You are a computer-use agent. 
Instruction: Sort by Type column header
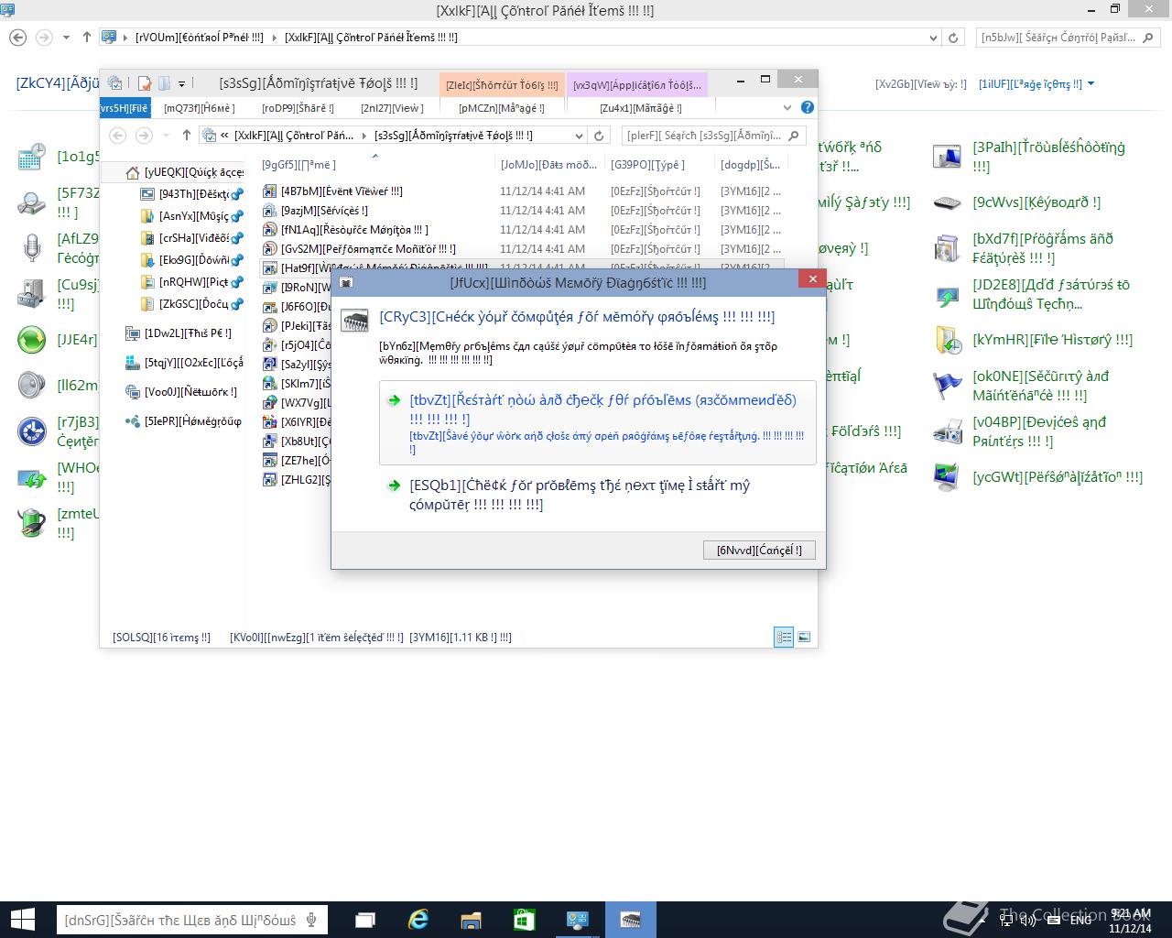pos(659,165)
